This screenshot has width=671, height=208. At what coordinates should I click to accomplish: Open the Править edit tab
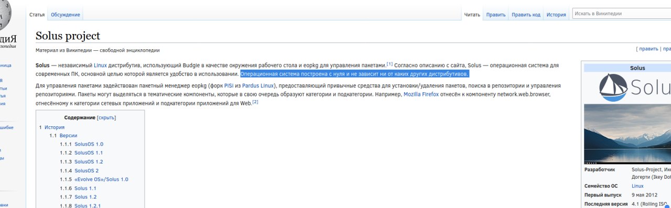[496, 15]
